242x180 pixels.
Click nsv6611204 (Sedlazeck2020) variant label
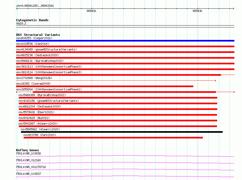click(x=40, y=106)
